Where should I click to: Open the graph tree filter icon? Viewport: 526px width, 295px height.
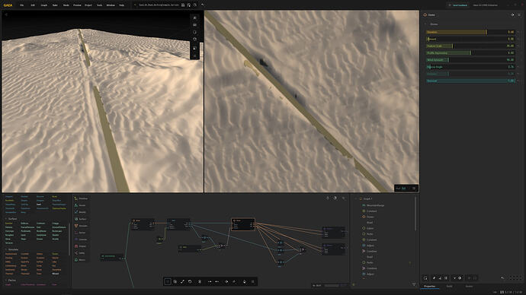tap(414, 284)
